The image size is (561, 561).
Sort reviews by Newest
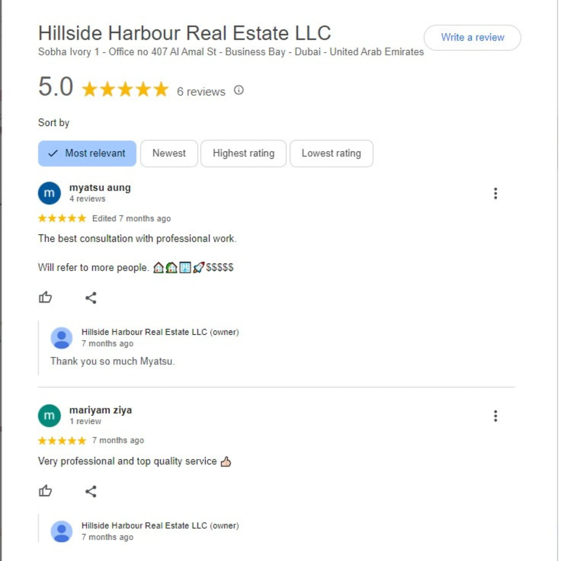coord(169,153)
